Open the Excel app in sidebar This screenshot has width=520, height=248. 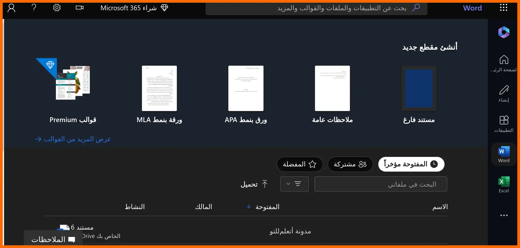pyautogui.click(x=504, y=185)
